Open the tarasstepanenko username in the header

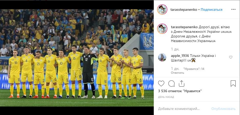[184, 9]
